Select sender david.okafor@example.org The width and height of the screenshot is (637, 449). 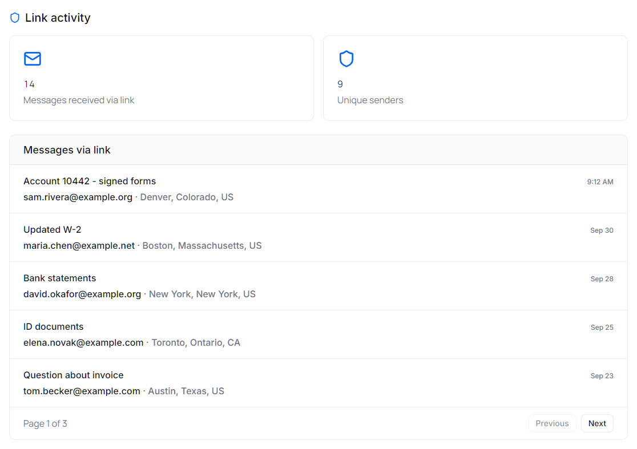[x=82, y=294]
